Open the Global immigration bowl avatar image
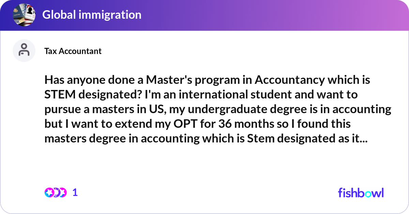409x214 pixels. coord(24,15)
